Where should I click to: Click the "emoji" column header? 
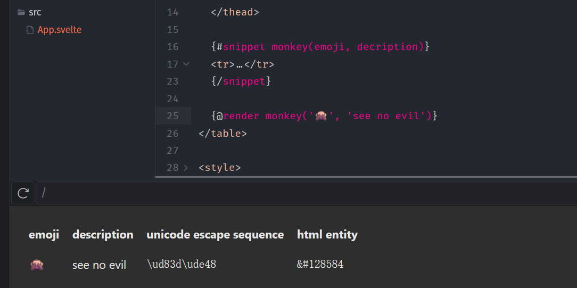click(44, 234)
